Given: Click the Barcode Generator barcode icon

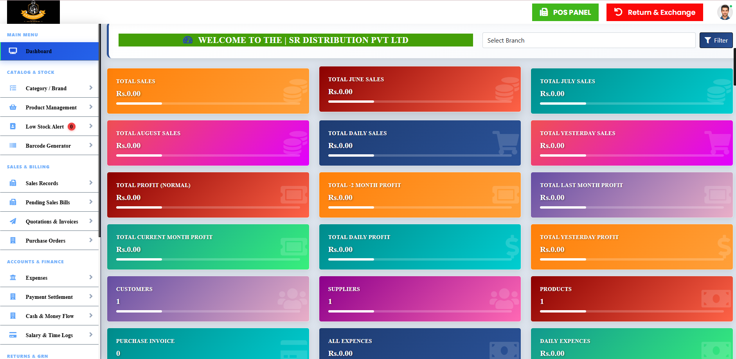Looking at the screenshot, I should click(13, 146).
